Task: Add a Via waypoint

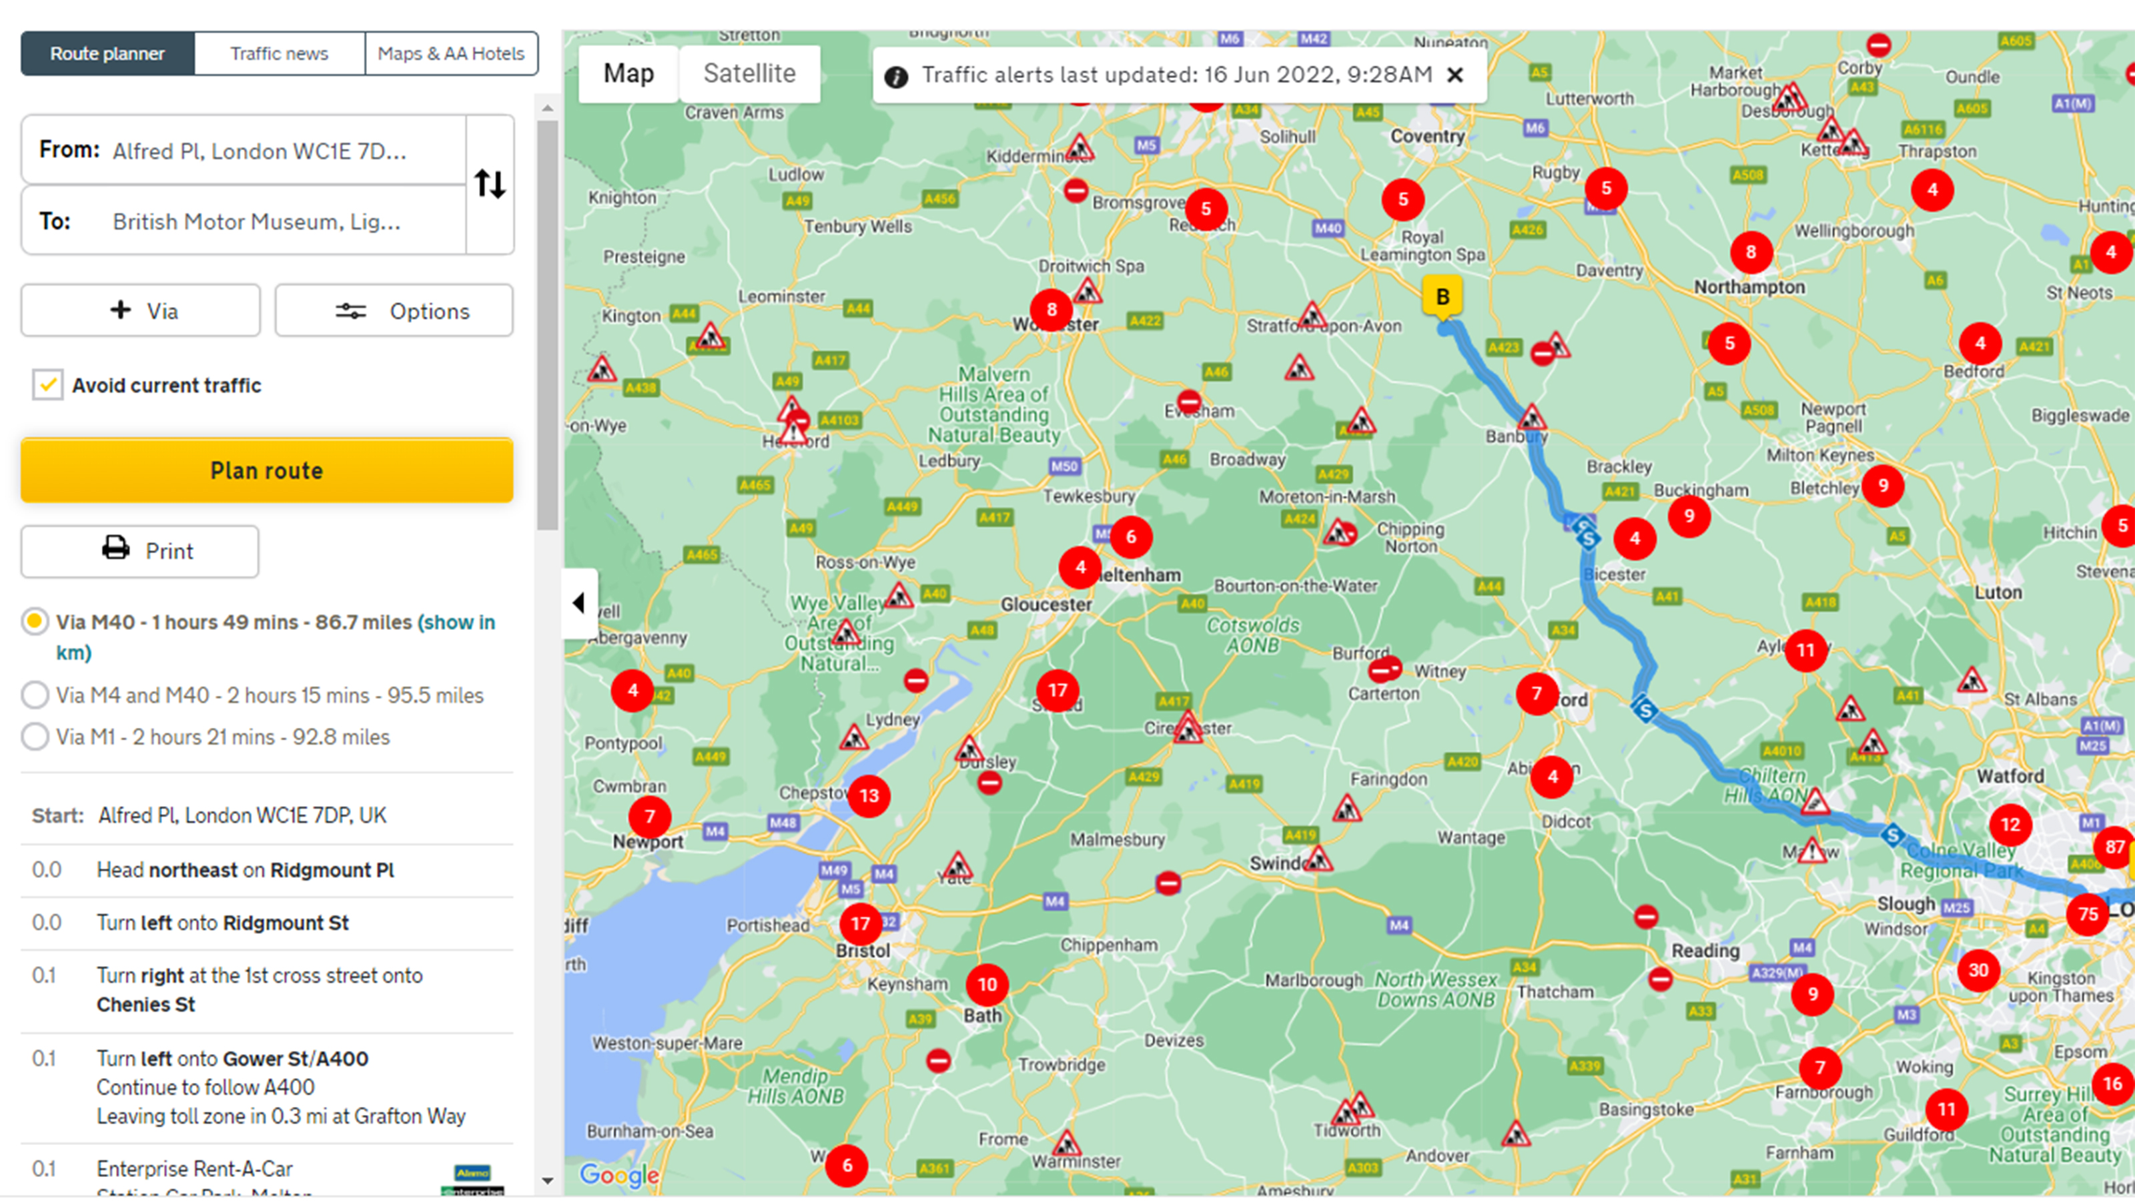Action: [141, 311]
